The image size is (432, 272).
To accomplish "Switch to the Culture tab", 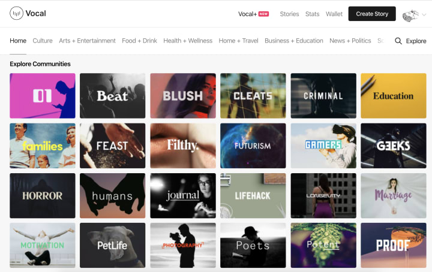I will click(43, 41).
